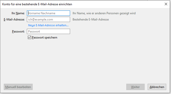
Task: Click the dialog title 'Konto für eine bestehende E-Mail-Adresse einrichten'
Action: tap(37, 4)
